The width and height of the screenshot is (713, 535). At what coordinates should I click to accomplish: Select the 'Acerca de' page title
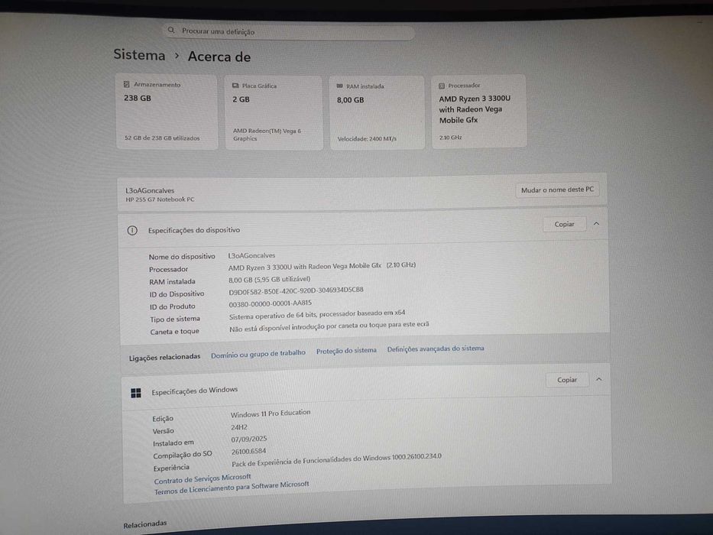(219, 57)
